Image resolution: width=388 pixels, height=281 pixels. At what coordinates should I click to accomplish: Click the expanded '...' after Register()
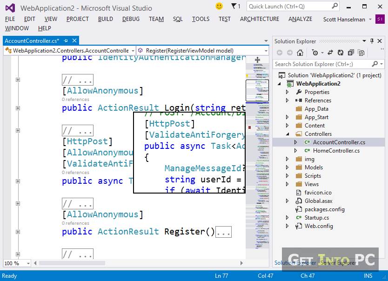click(x=223, y=232)
